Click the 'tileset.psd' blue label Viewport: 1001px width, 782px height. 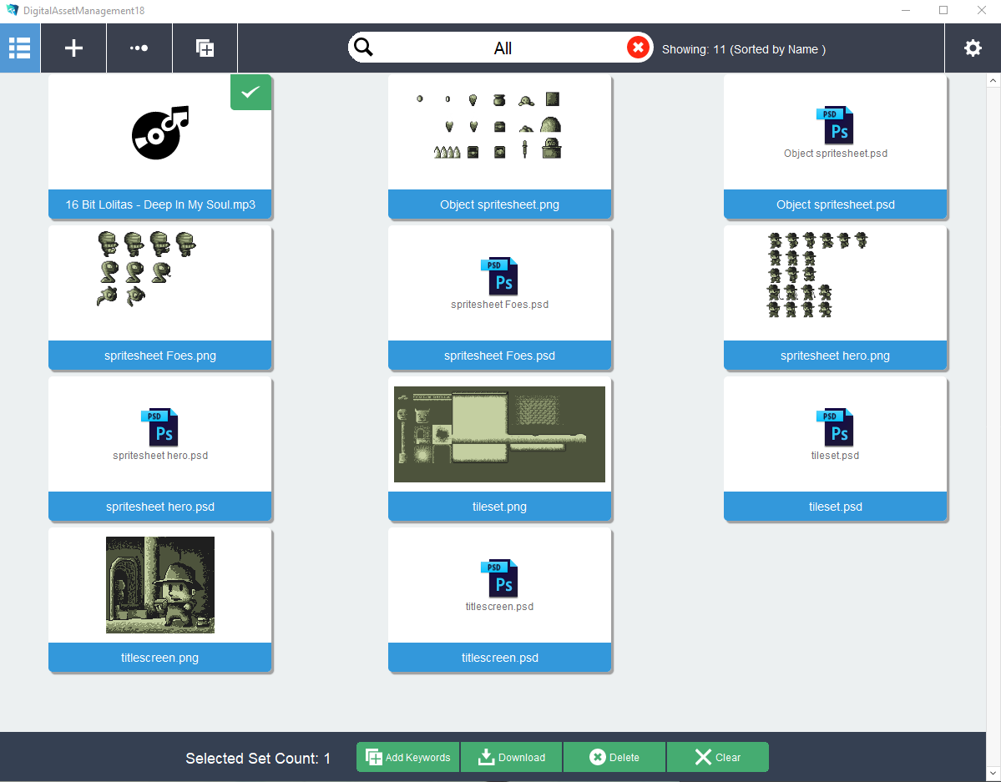pos(835,507)
